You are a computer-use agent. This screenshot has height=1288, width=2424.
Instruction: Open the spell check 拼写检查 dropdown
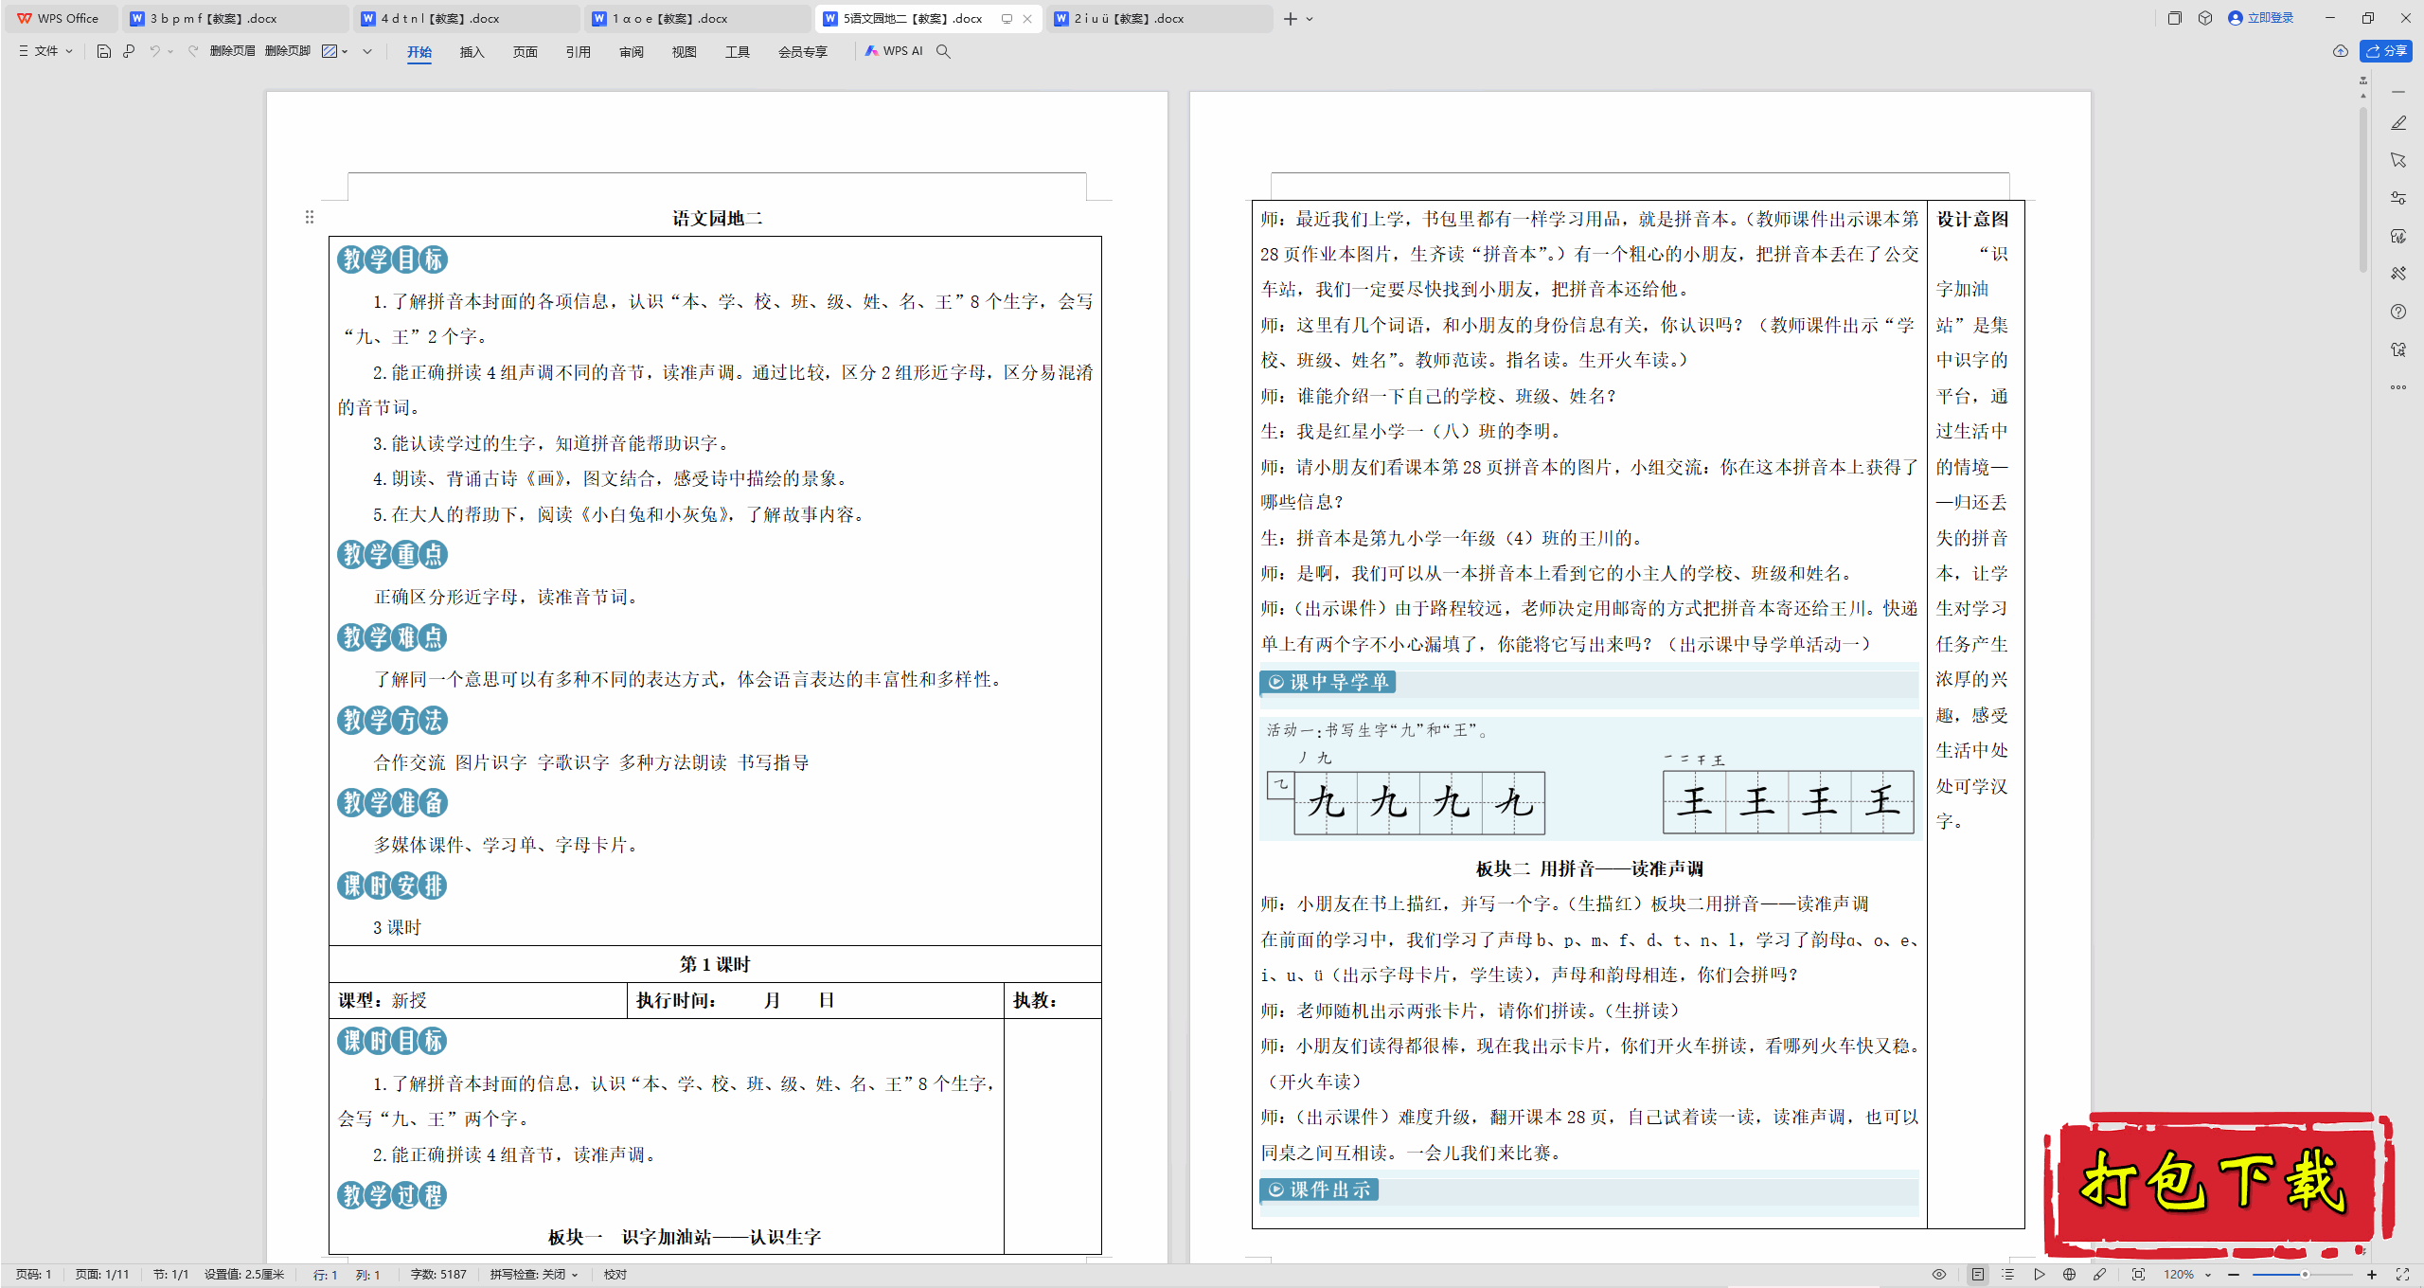pos(534,1275)
